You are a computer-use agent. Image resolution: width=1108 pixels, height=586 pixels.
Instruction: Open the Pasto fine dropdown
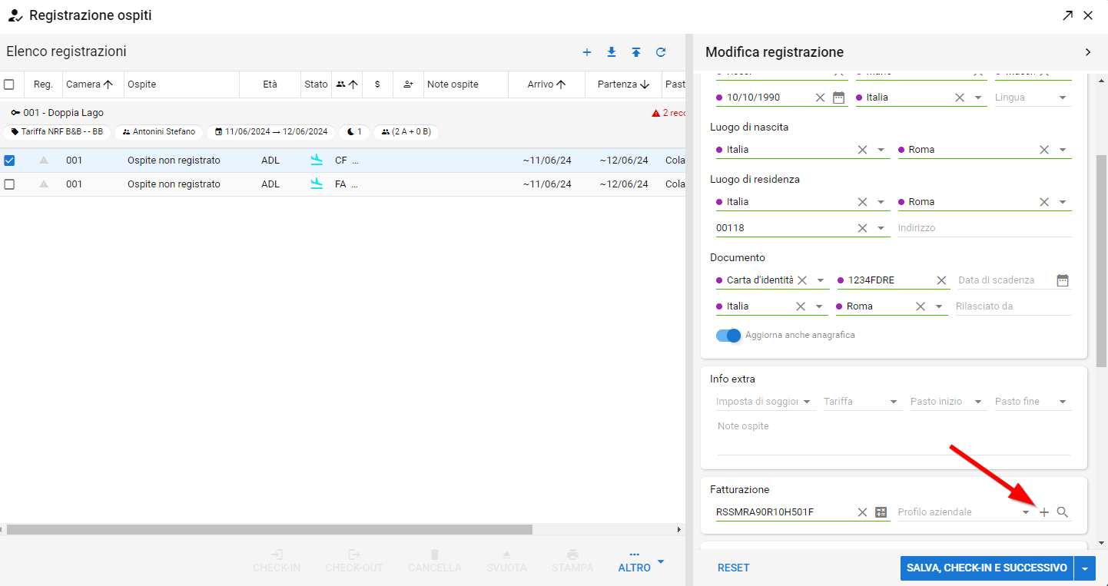pyautogui.click(x=1063, y=402)
